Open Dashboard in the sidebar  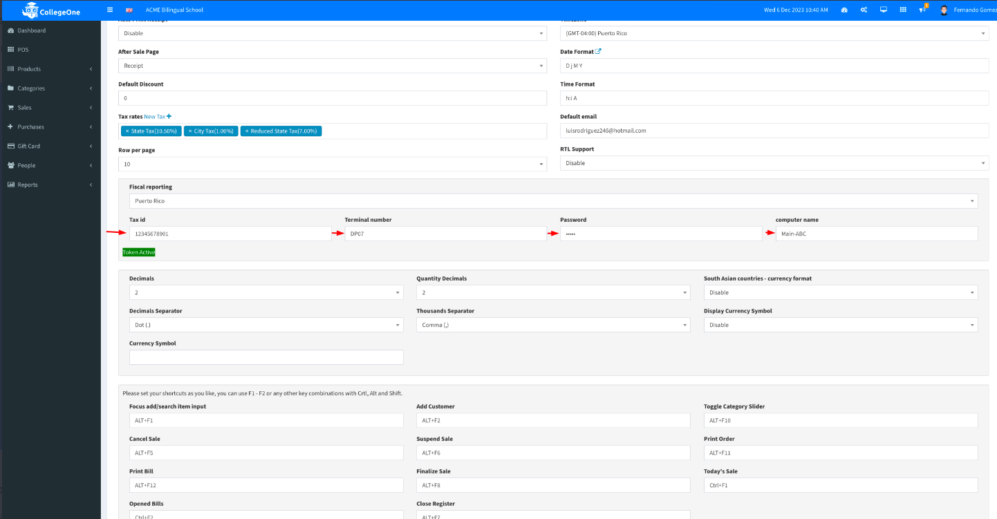click(x=50, y=30)
